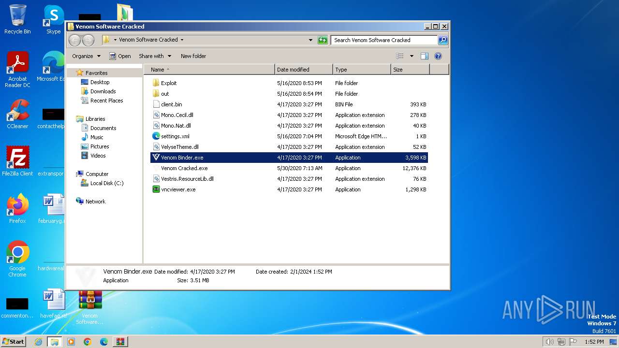This screenshot has height=348, width=619.
Task: Expand the view options dropdown arrow
Action: pos(412,56)
